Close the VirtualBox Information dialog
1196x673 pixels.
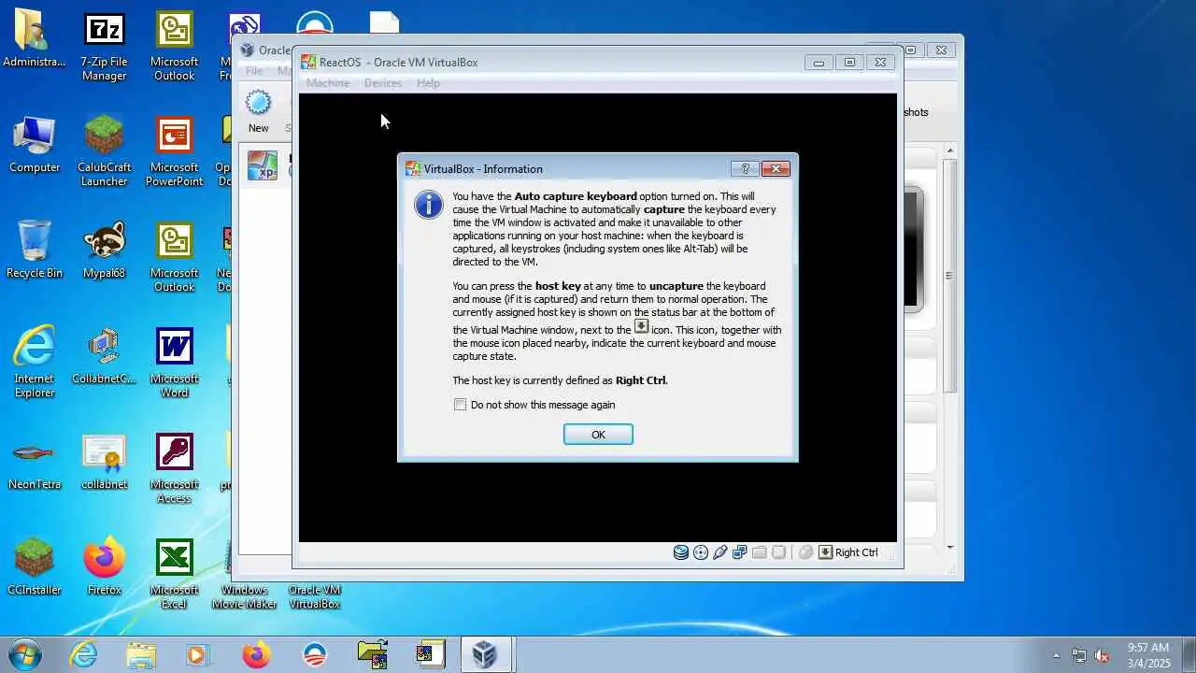(776, 169)
